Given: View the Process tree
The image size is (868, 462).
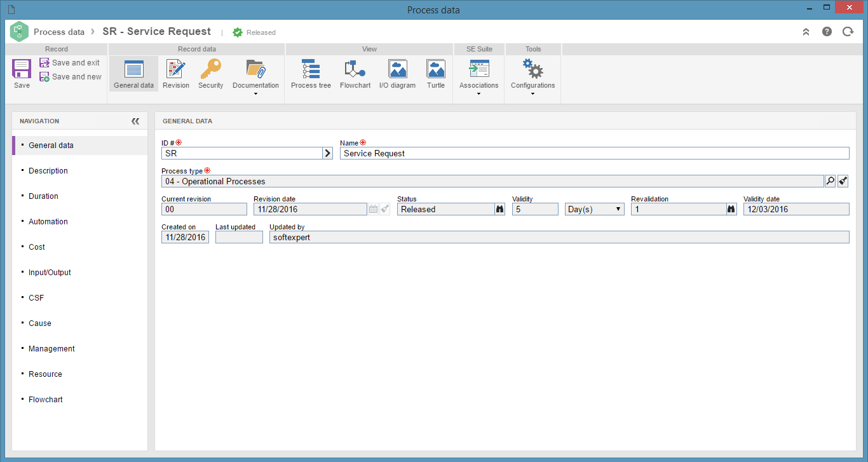Looking at the screenshot, I should tap(311, 74).
